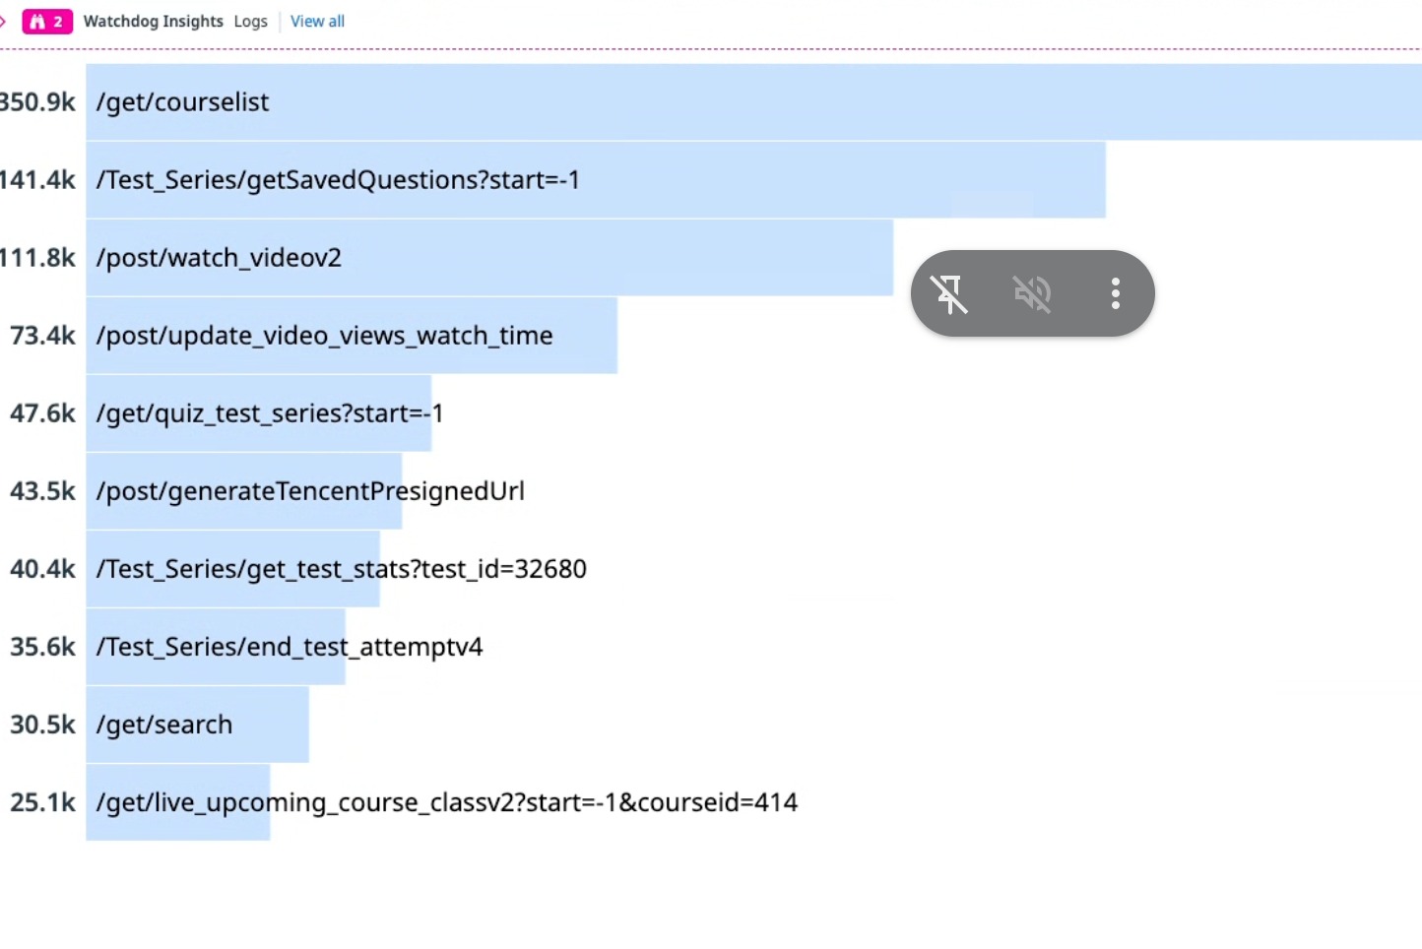Screen dimensions: 1422x949
Task: Click the Watchdog Insights title
Action: [x=153, y=22]
